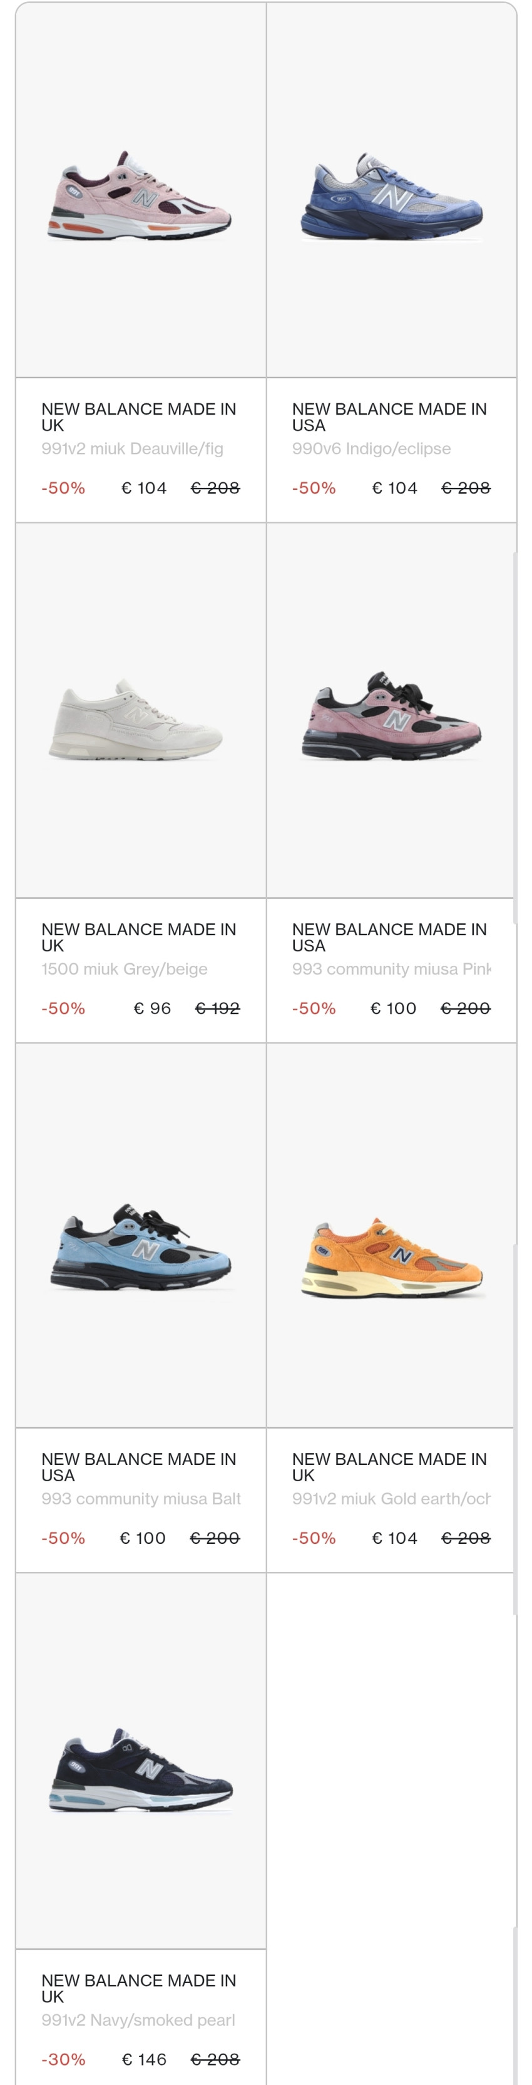Click the Made in UK heading above 1500 miuk
532x2085 pixels.
(138, 937)
